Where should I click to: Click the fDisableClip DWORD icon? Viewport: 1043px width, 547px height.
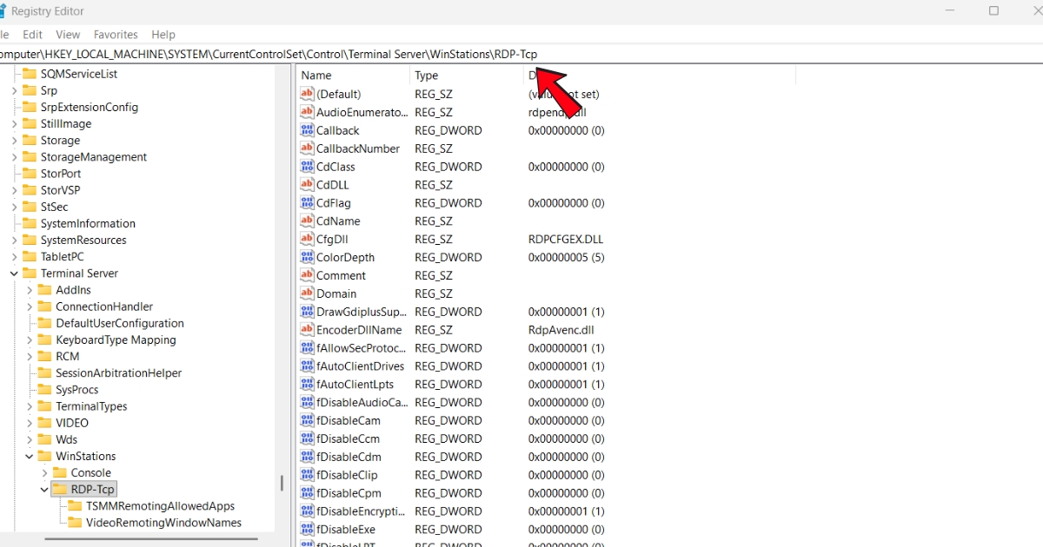tap(307, 475)
